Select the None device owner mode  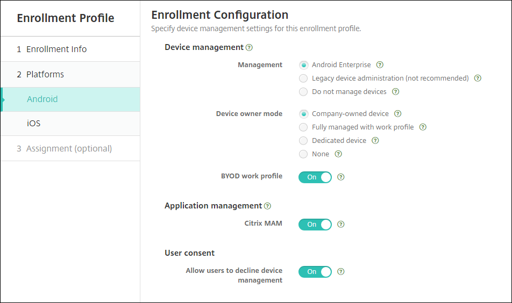tap(303, 154)
